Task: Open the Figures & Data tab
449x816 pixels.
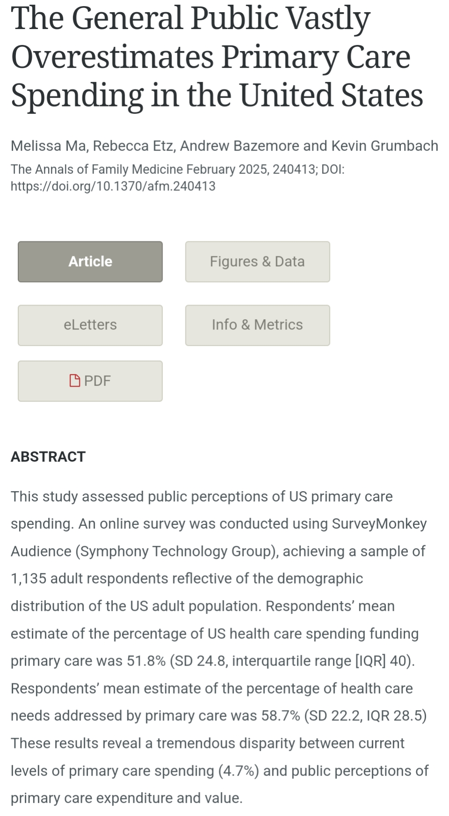Action: pyautogui.click(x=258, y=262)
